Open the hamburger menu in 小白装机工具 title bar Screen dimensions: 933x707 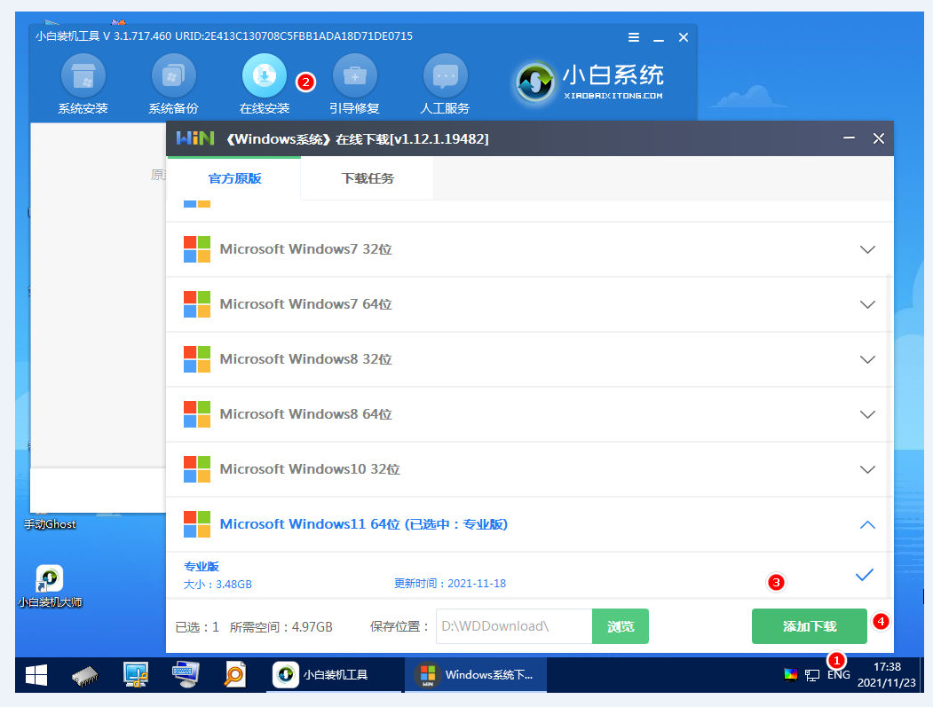pos(634,37)
